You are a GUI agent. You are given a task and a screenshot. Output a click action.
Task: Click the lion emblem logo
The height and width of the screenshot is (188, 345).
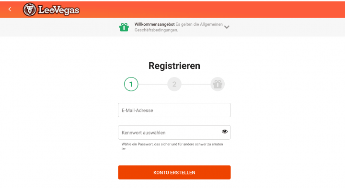pyautogui.click(x=30, y=10)
